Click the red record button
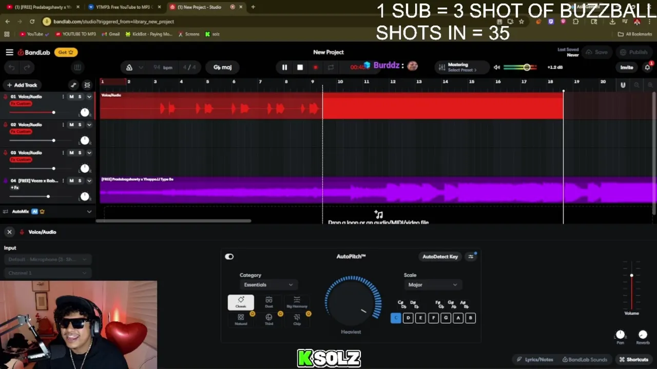The width and height of the screenshot is (657, 369). tap(315, 67)
